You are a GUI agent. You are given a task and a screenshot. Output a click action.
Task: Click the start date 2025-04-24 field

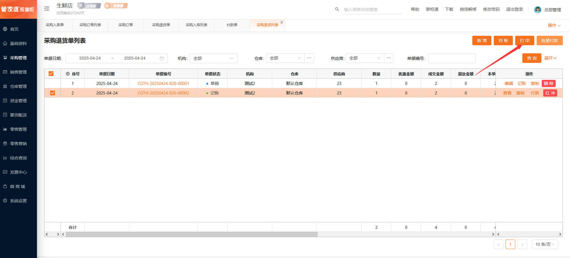[90, 58]
